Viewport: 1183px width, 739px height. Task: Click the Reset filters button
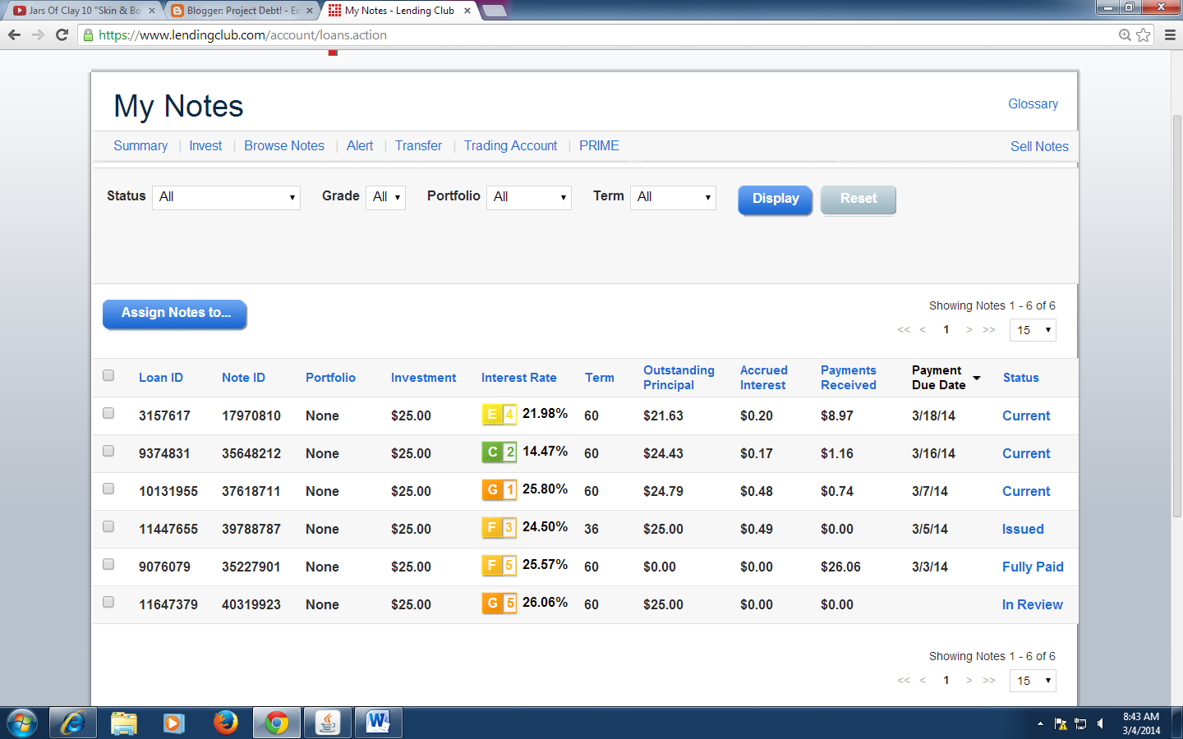coord(858,200)
